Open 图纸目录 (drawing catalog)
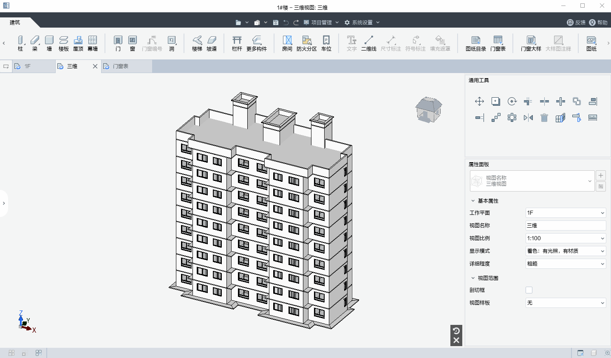Viewport: 611px width, 358px height. (476, 43)
